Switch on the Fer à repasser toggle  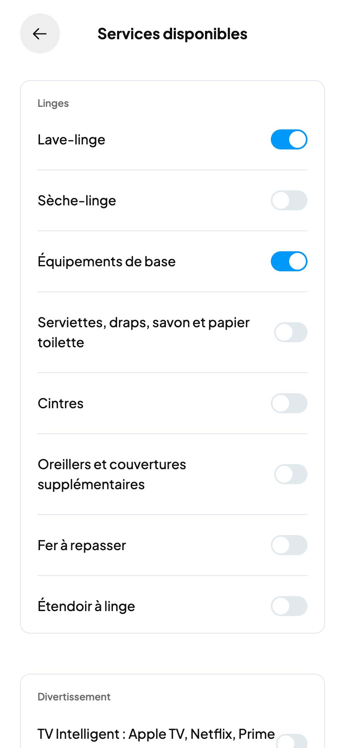click(289, 545)
